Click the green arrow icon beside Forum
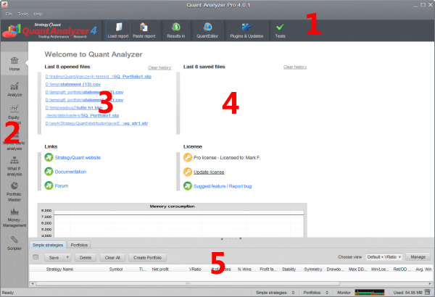The height and width of the screenshot is (297, 435). [x=49, y=185]
